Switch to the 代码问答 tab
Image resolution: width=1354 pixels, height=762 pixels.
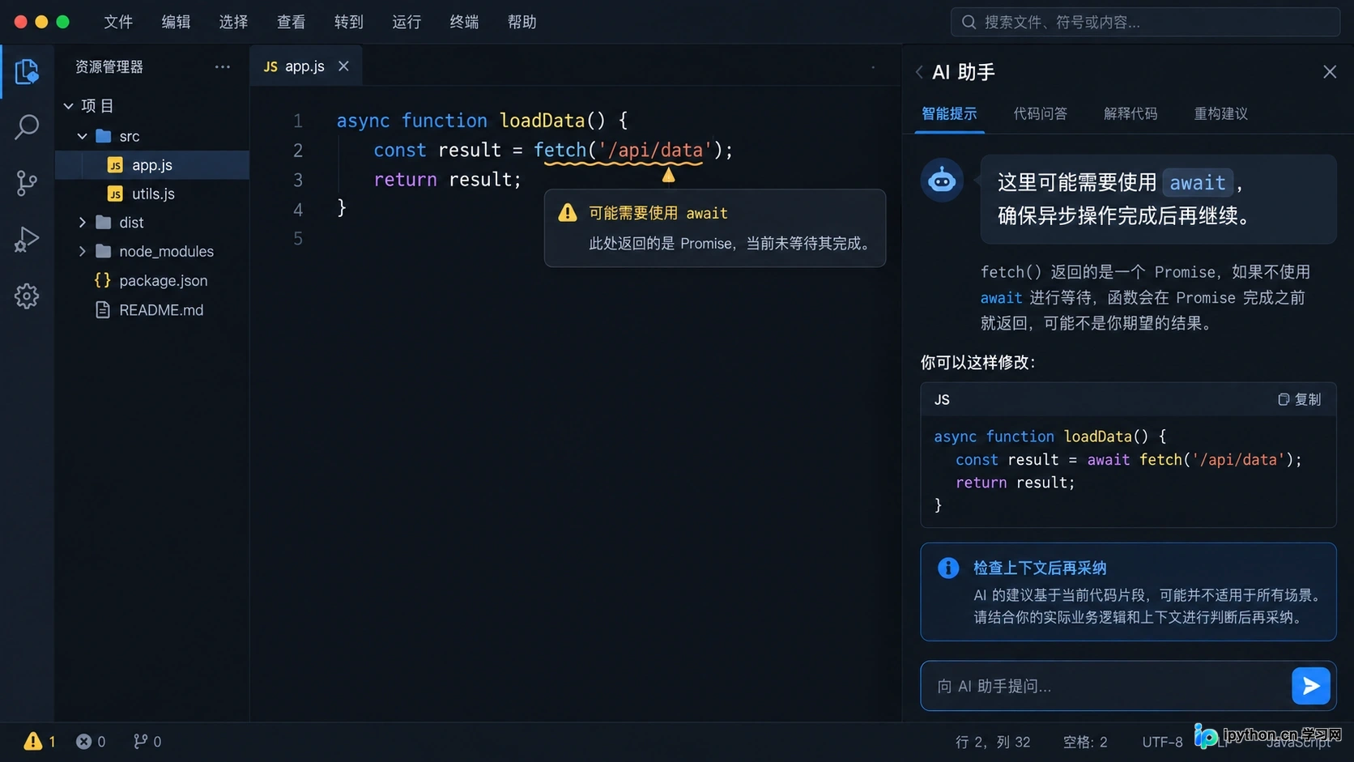click(x=1040, y=114)
